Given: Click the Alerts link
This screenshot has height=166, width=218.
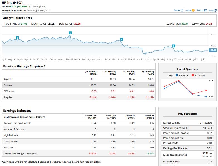Looking at the screenshot, I should (188, 11).
